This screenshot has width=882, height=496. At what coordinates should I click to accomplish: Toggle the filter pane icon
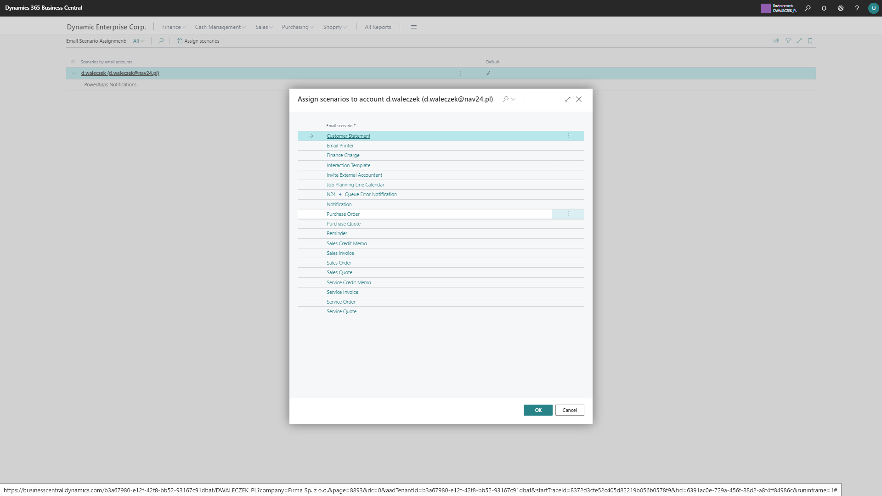pyautogui.click(x=788, y=41)
